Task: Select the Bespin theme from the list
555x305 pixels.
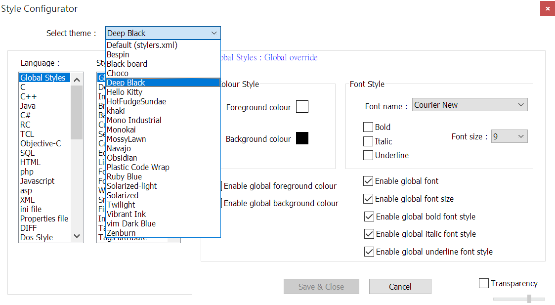Action: [x=118, y=54]
